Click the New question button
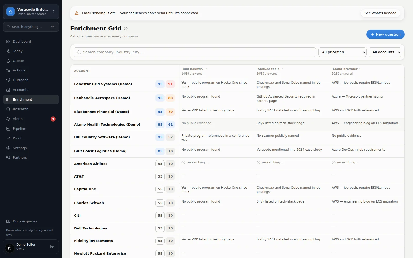 click(x=385, y=34)
